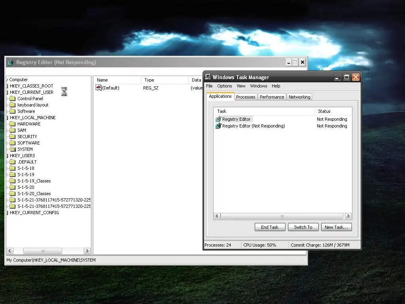Click the Switch To button
Screen dimensions: 405x304
(303, 227)
